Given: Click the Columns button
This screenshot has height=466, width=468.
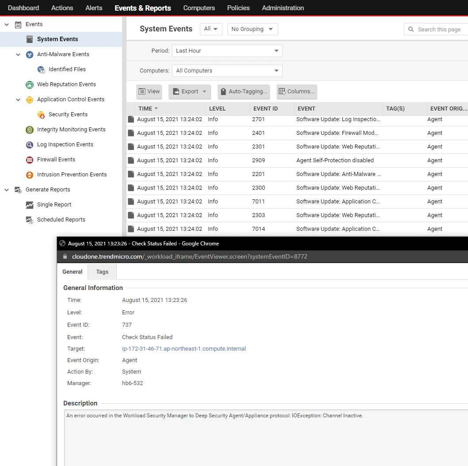Looking at the screenshot, I should (x=297, y=92).
